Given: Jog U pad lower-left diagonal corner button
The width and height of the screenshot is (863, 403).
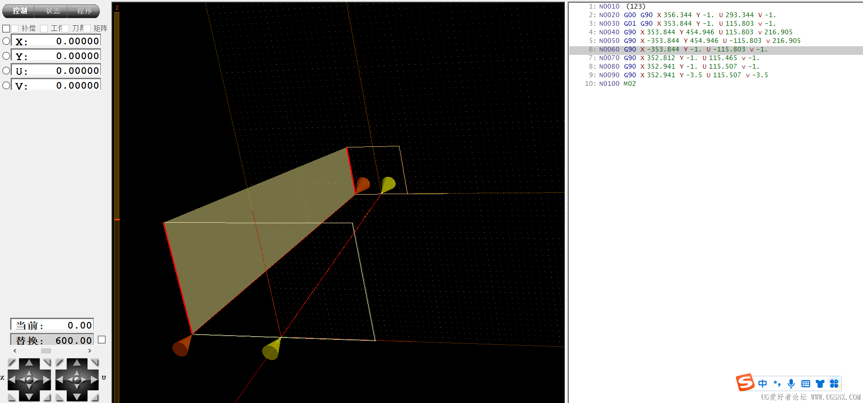Looking at the screenshot, I should [x=59, y=397].
